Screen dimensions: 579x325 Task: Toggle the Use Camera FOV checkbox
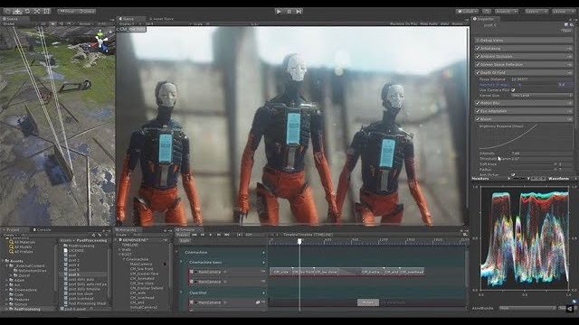pos(513,90)
